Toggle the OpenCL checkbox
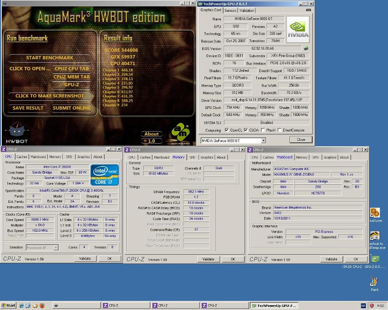 tap(227, 130)
